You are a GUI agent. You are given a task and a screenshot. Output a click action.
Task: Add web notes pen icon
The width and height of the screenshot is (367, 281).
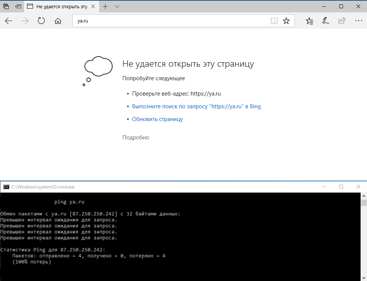(x=325, y=21)
